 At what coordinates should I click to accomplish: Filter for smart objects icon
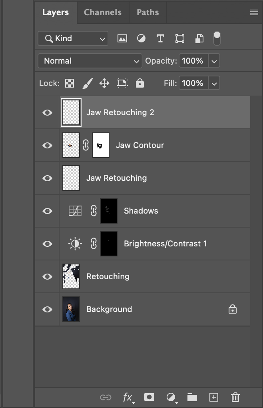tap(199, 38)
